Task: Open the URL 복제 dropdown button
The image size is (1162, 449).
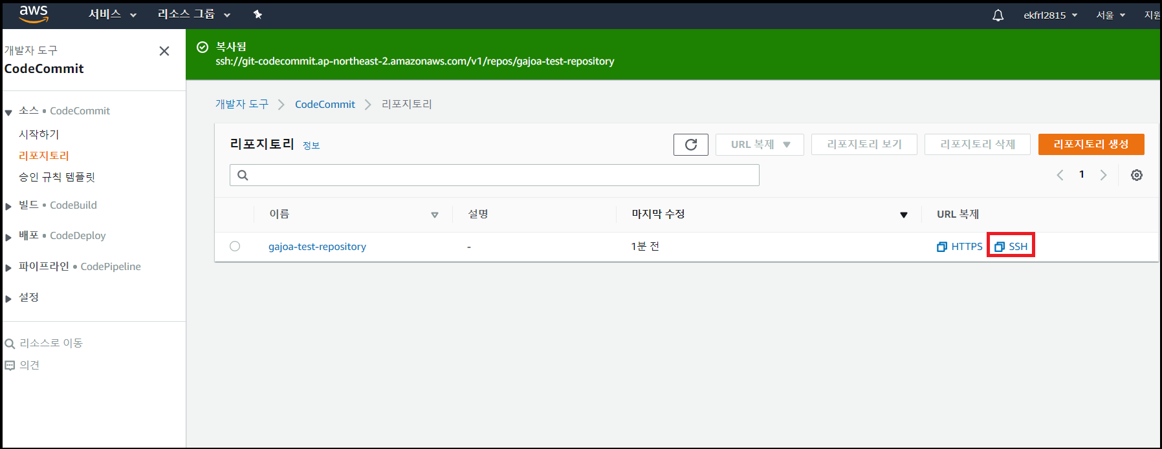Action: (760, 145)
